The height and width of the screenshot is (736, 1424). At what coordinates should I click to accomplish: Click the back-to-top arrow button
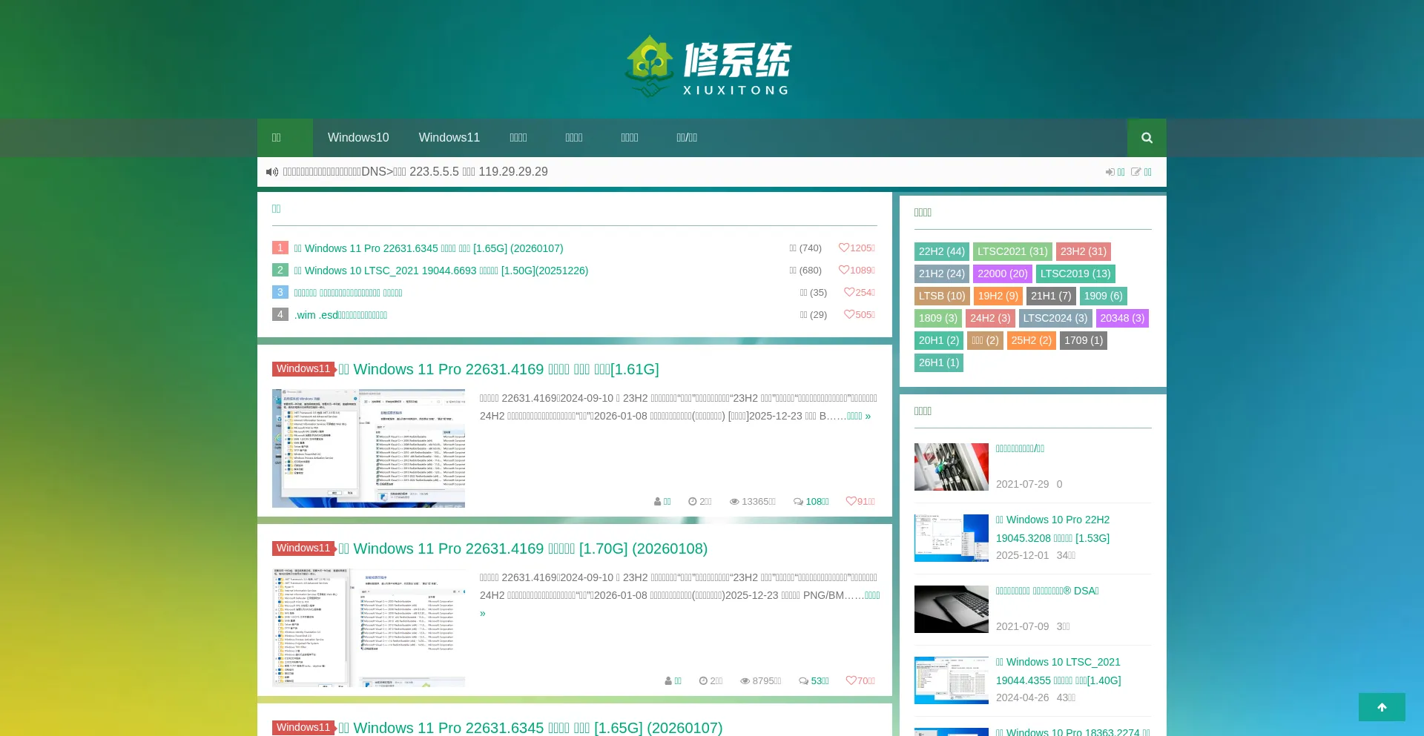click(x=1381, y=706)
